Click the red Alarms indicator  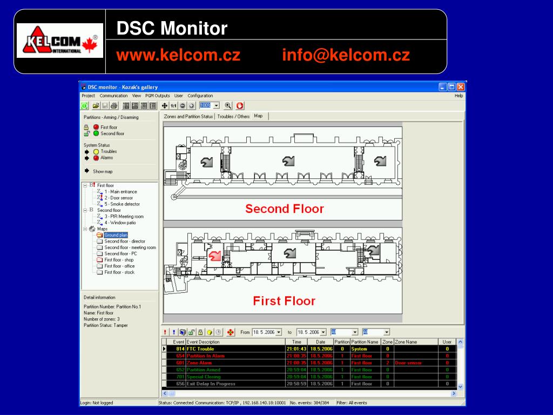tap(96, 158)
